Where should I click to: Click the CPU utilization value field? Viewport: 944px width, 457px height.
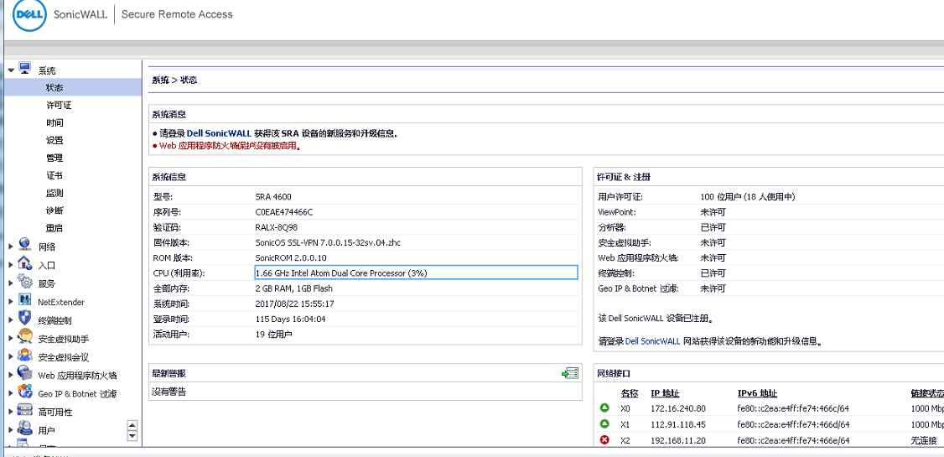pos(416,273)
